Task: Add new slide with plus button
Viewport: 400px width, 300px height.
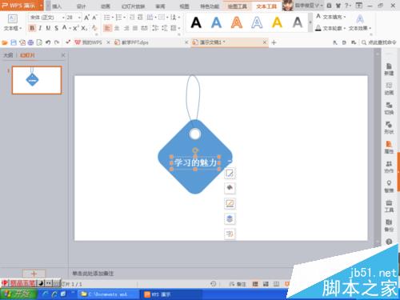Action: click(34, 274)
